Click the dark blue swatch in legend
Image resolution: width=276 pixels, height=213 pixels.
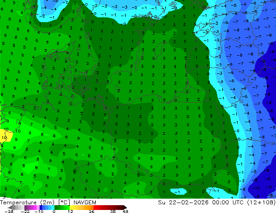[41, 207]
